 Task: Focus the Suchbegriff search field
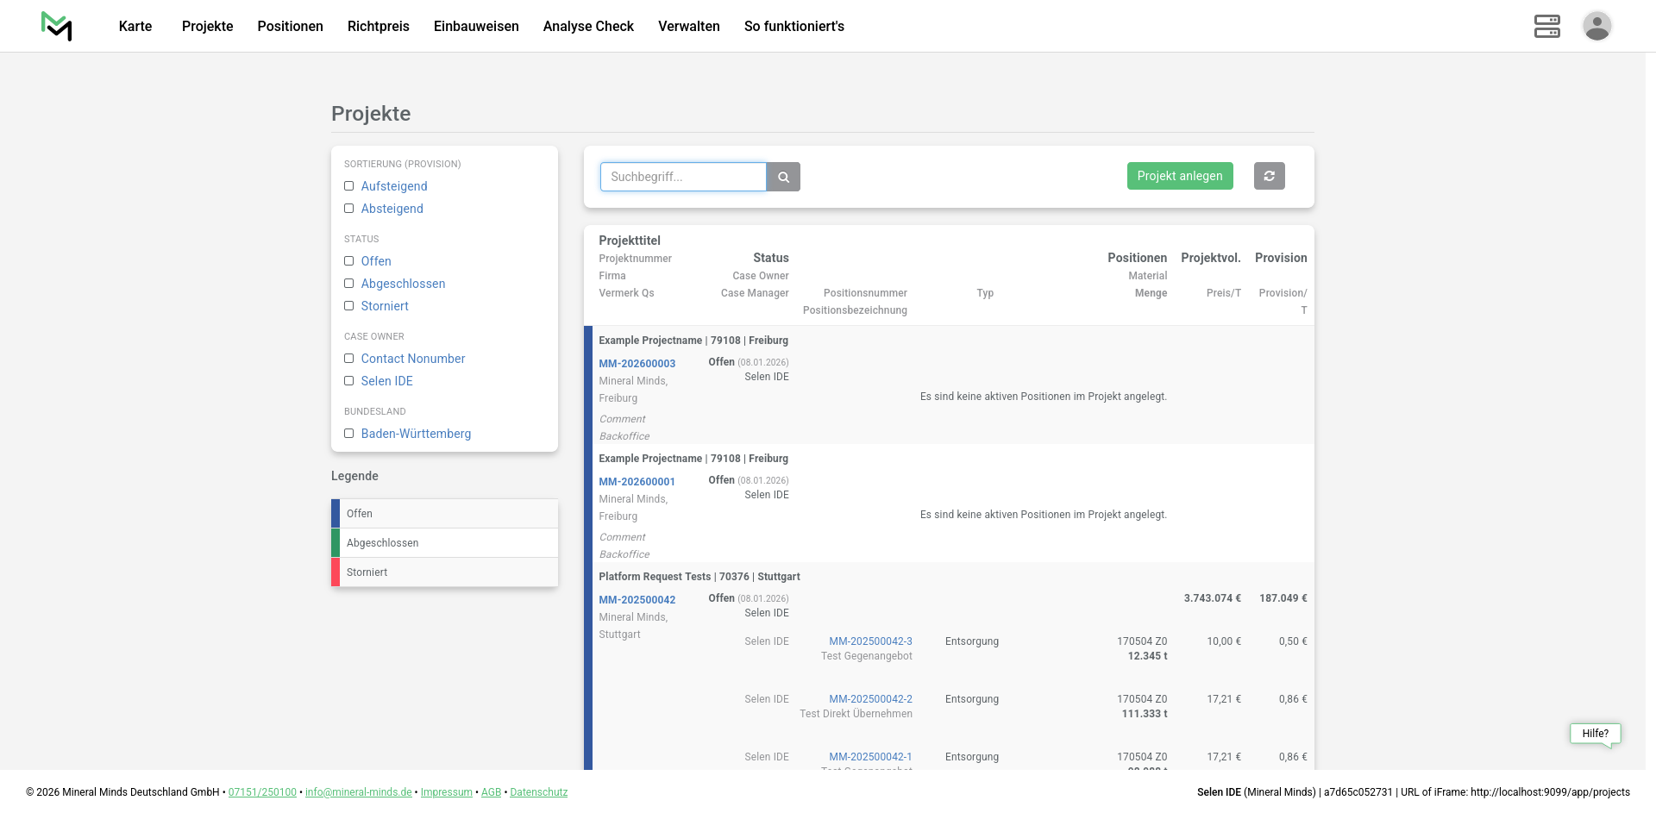[683, 177]
